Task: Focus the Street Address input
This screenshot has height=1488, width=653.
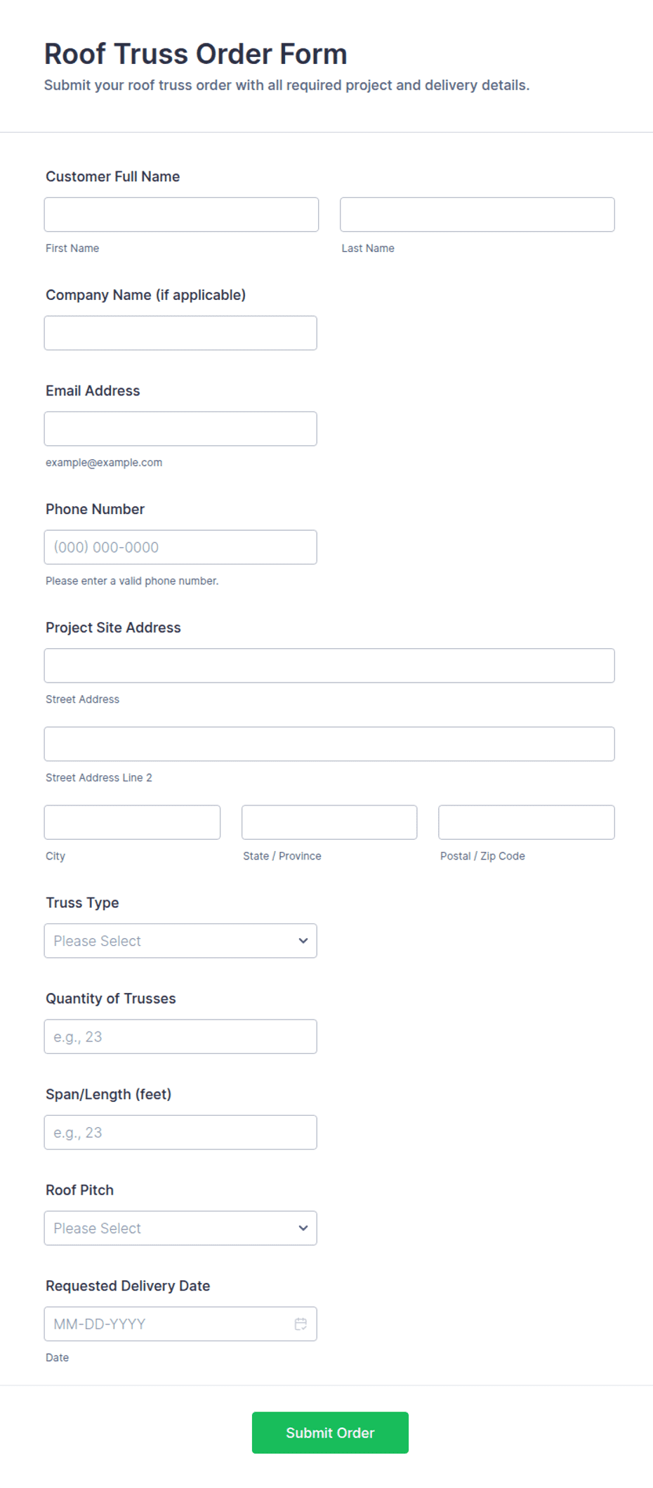Action: [329, 665]
